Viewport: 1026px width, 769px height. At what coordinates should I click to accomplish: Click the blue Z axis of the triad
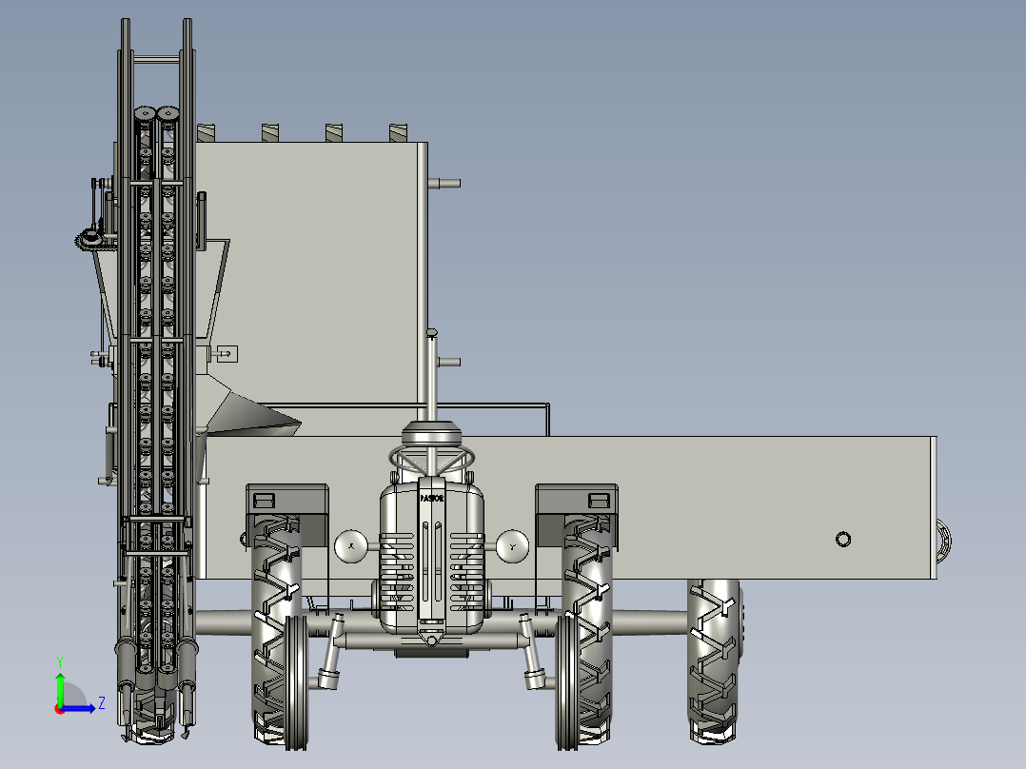[x=79, y=708]
